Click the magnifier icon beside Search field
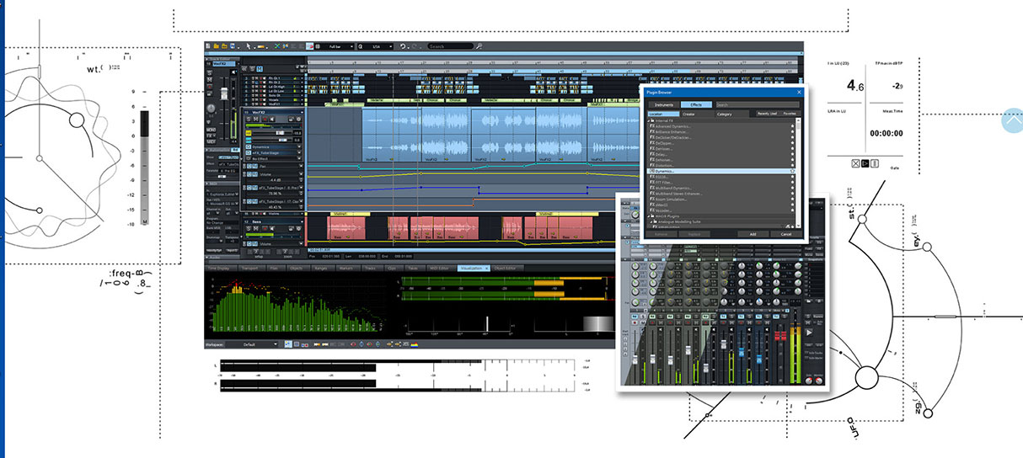1023x458 pixels. (x=478, y=45)
